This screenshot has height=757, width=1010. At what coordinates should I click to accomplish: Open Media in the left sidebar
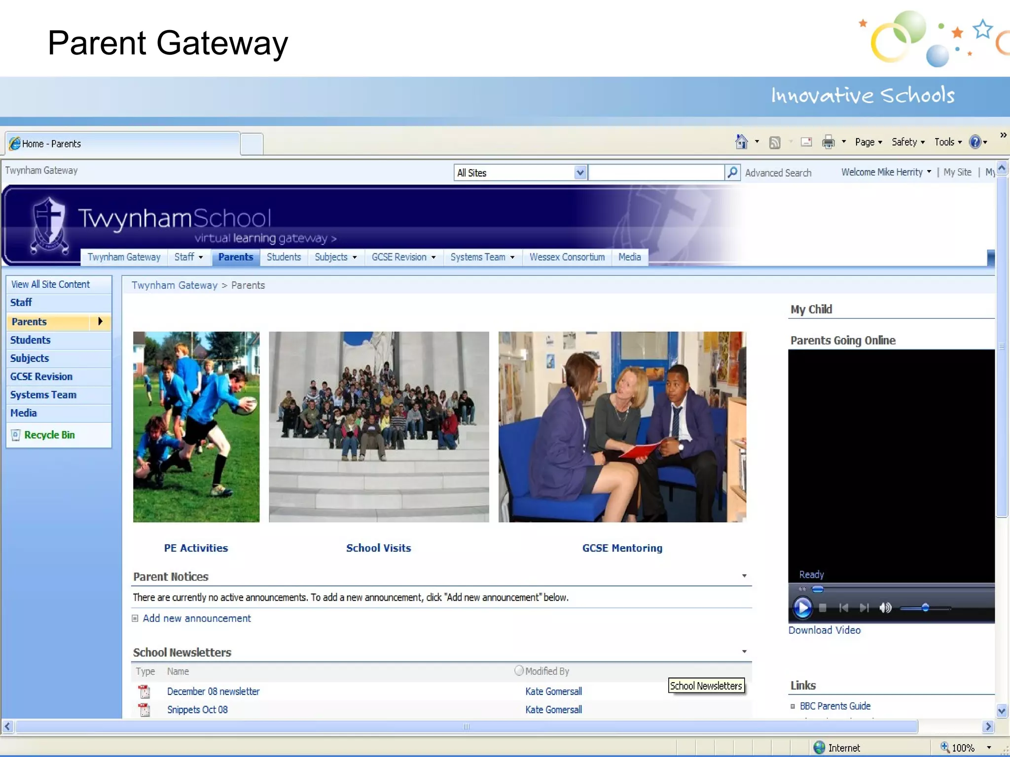(23, 413)
